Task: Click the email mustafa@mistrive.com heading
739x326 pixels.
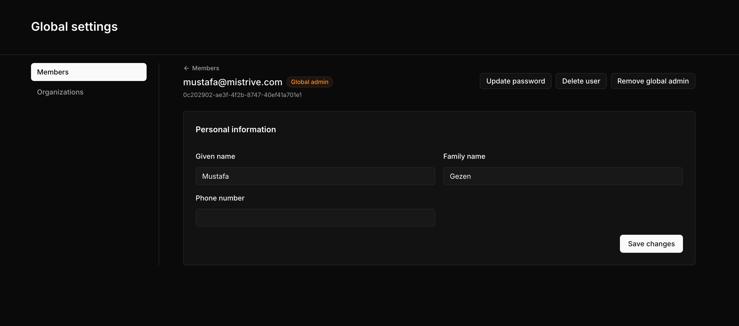Action: click(233, 82)
